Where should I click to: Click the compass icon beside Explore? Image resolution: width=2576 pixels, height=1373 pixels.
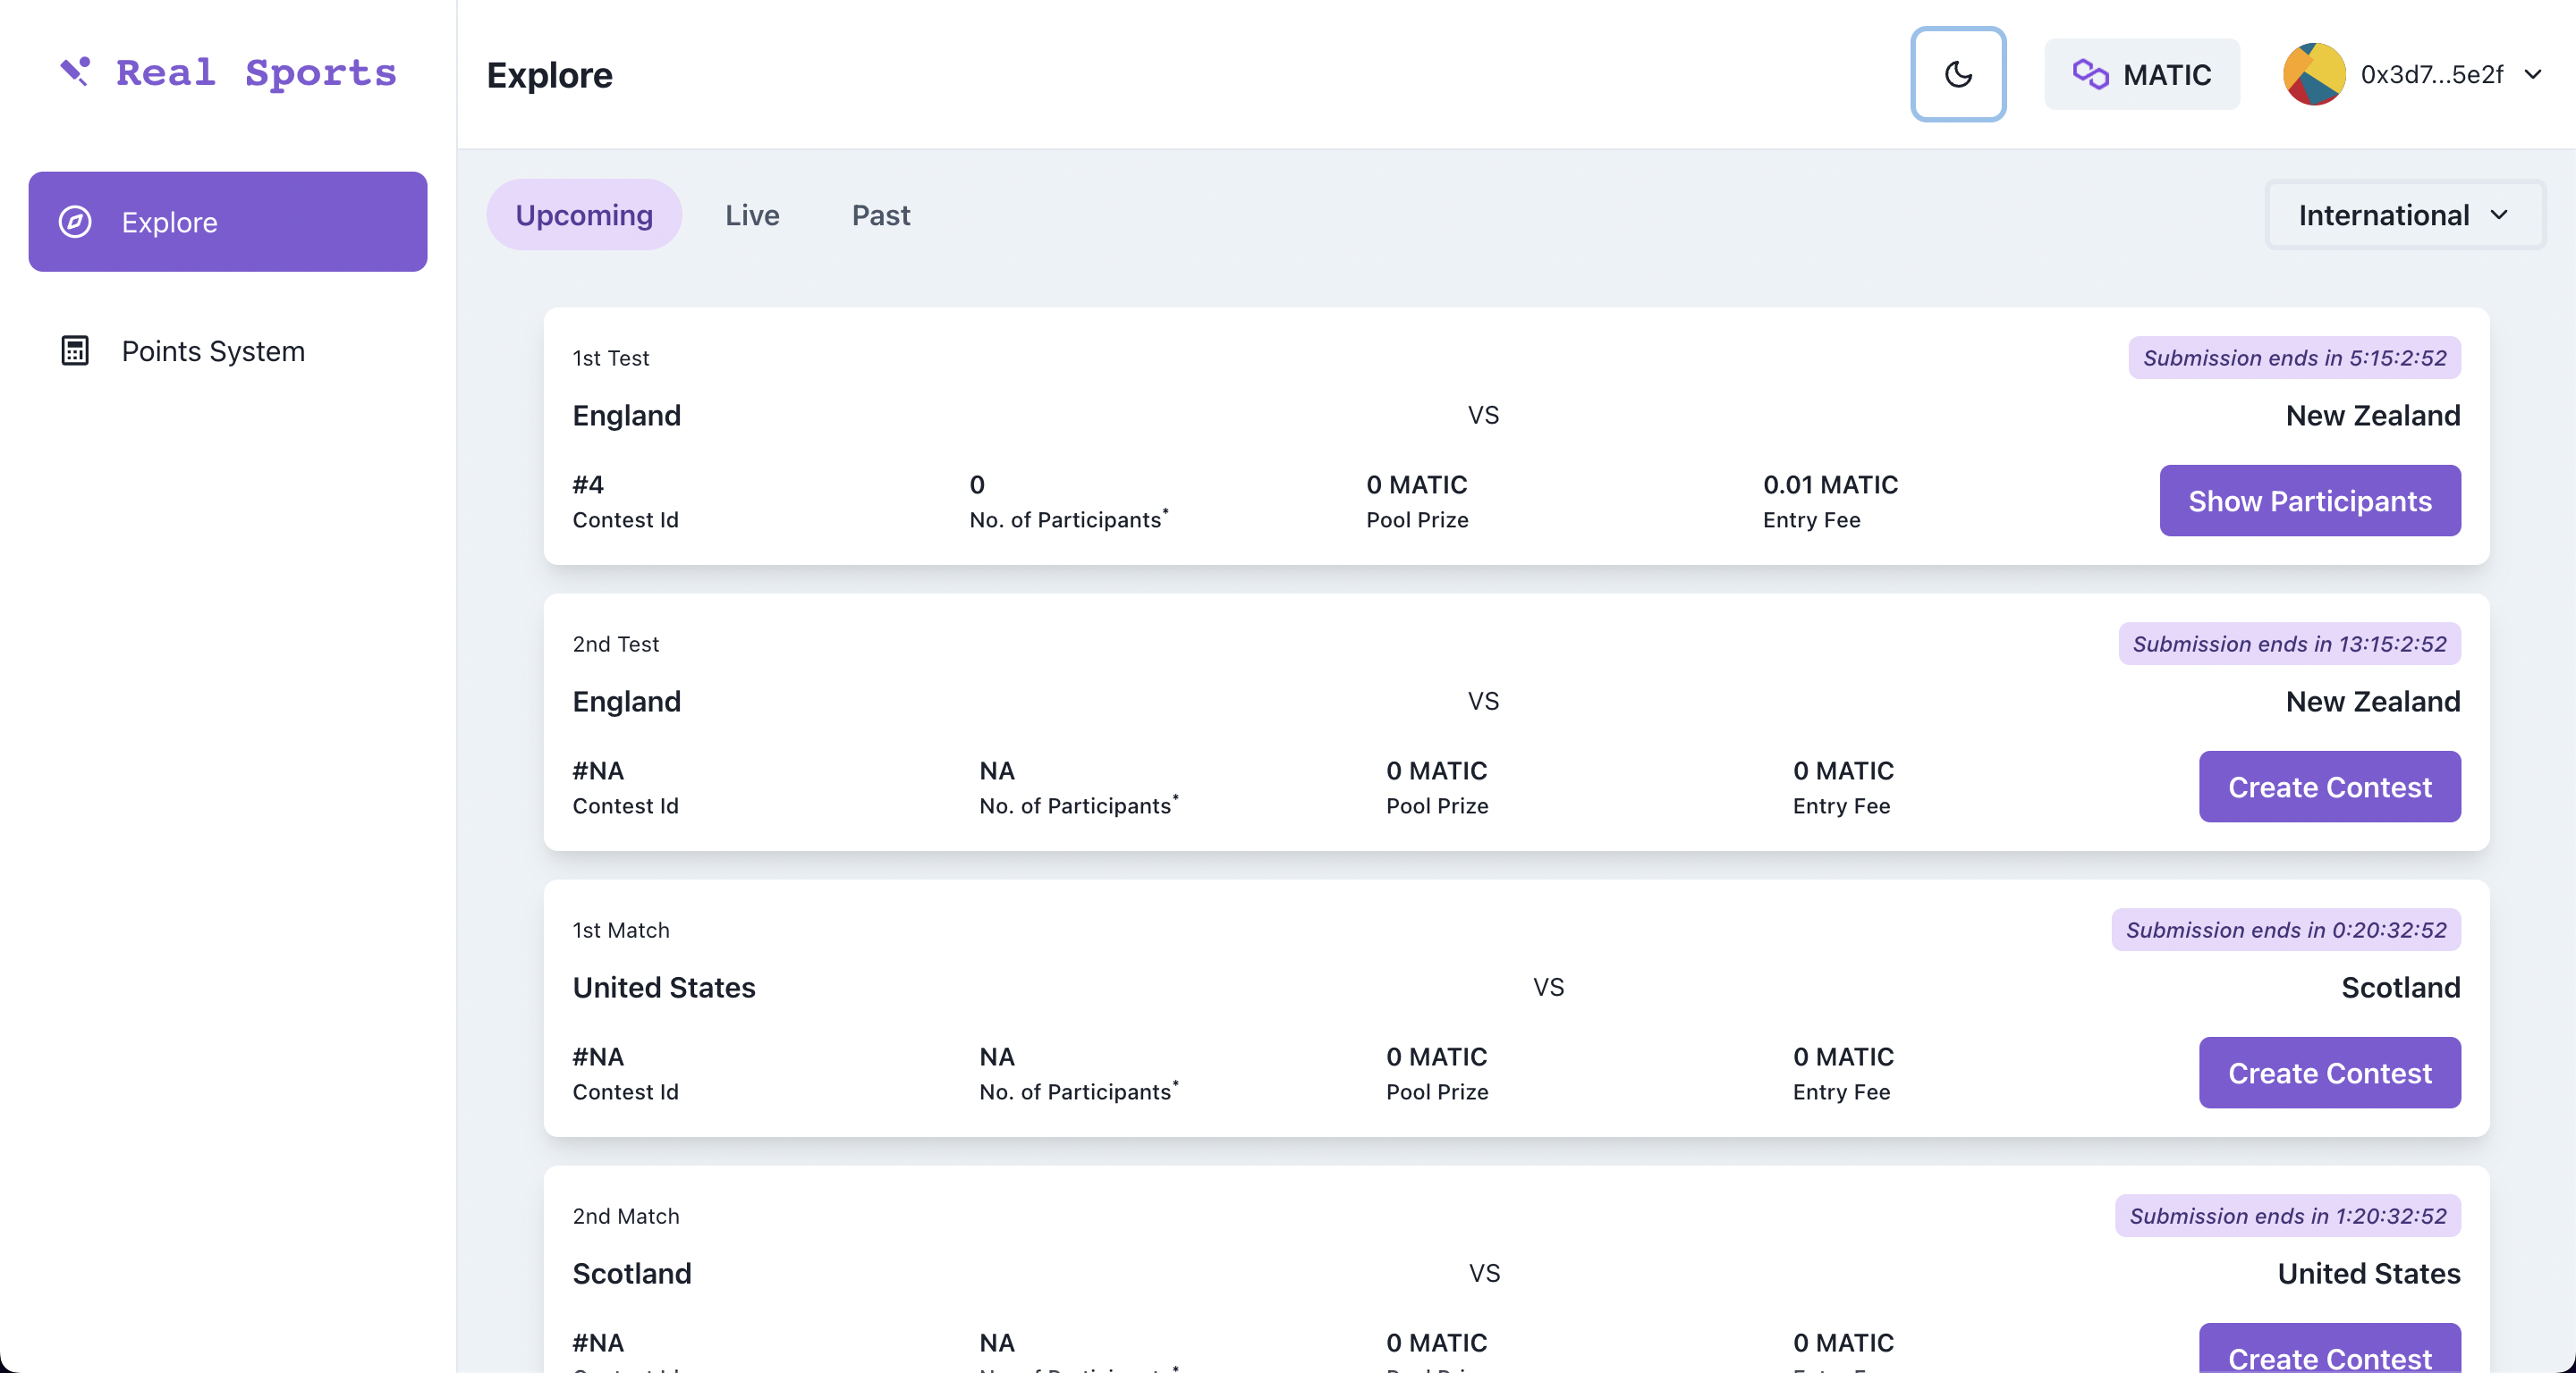click(x=75, y=222)
